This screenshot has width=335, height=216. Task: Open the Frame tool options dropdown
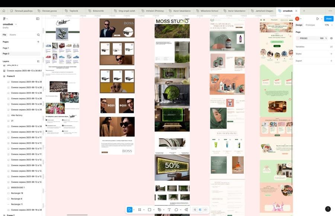click(144, 210)
